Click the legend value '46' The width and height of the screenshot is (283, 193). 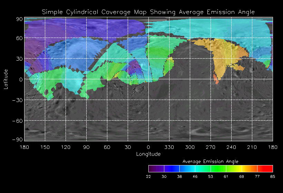tap(195, 176)
